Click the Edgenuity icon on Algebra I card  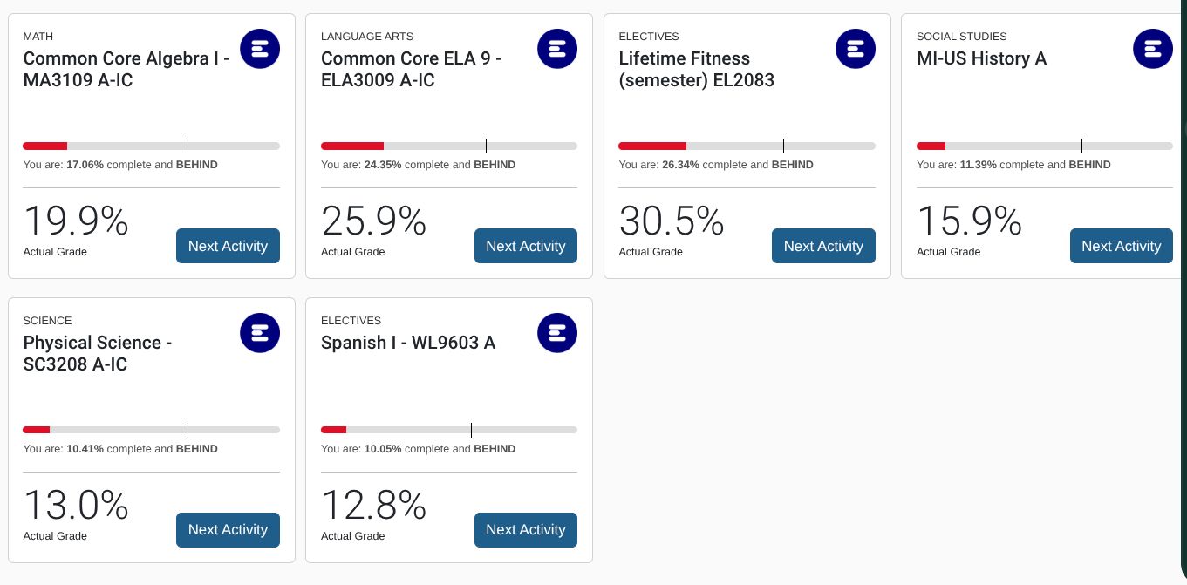click(x=260, y=49)
